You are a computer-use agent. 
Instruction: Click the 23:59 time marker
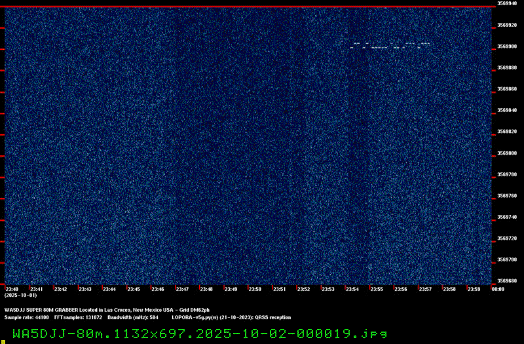[474, 289]
